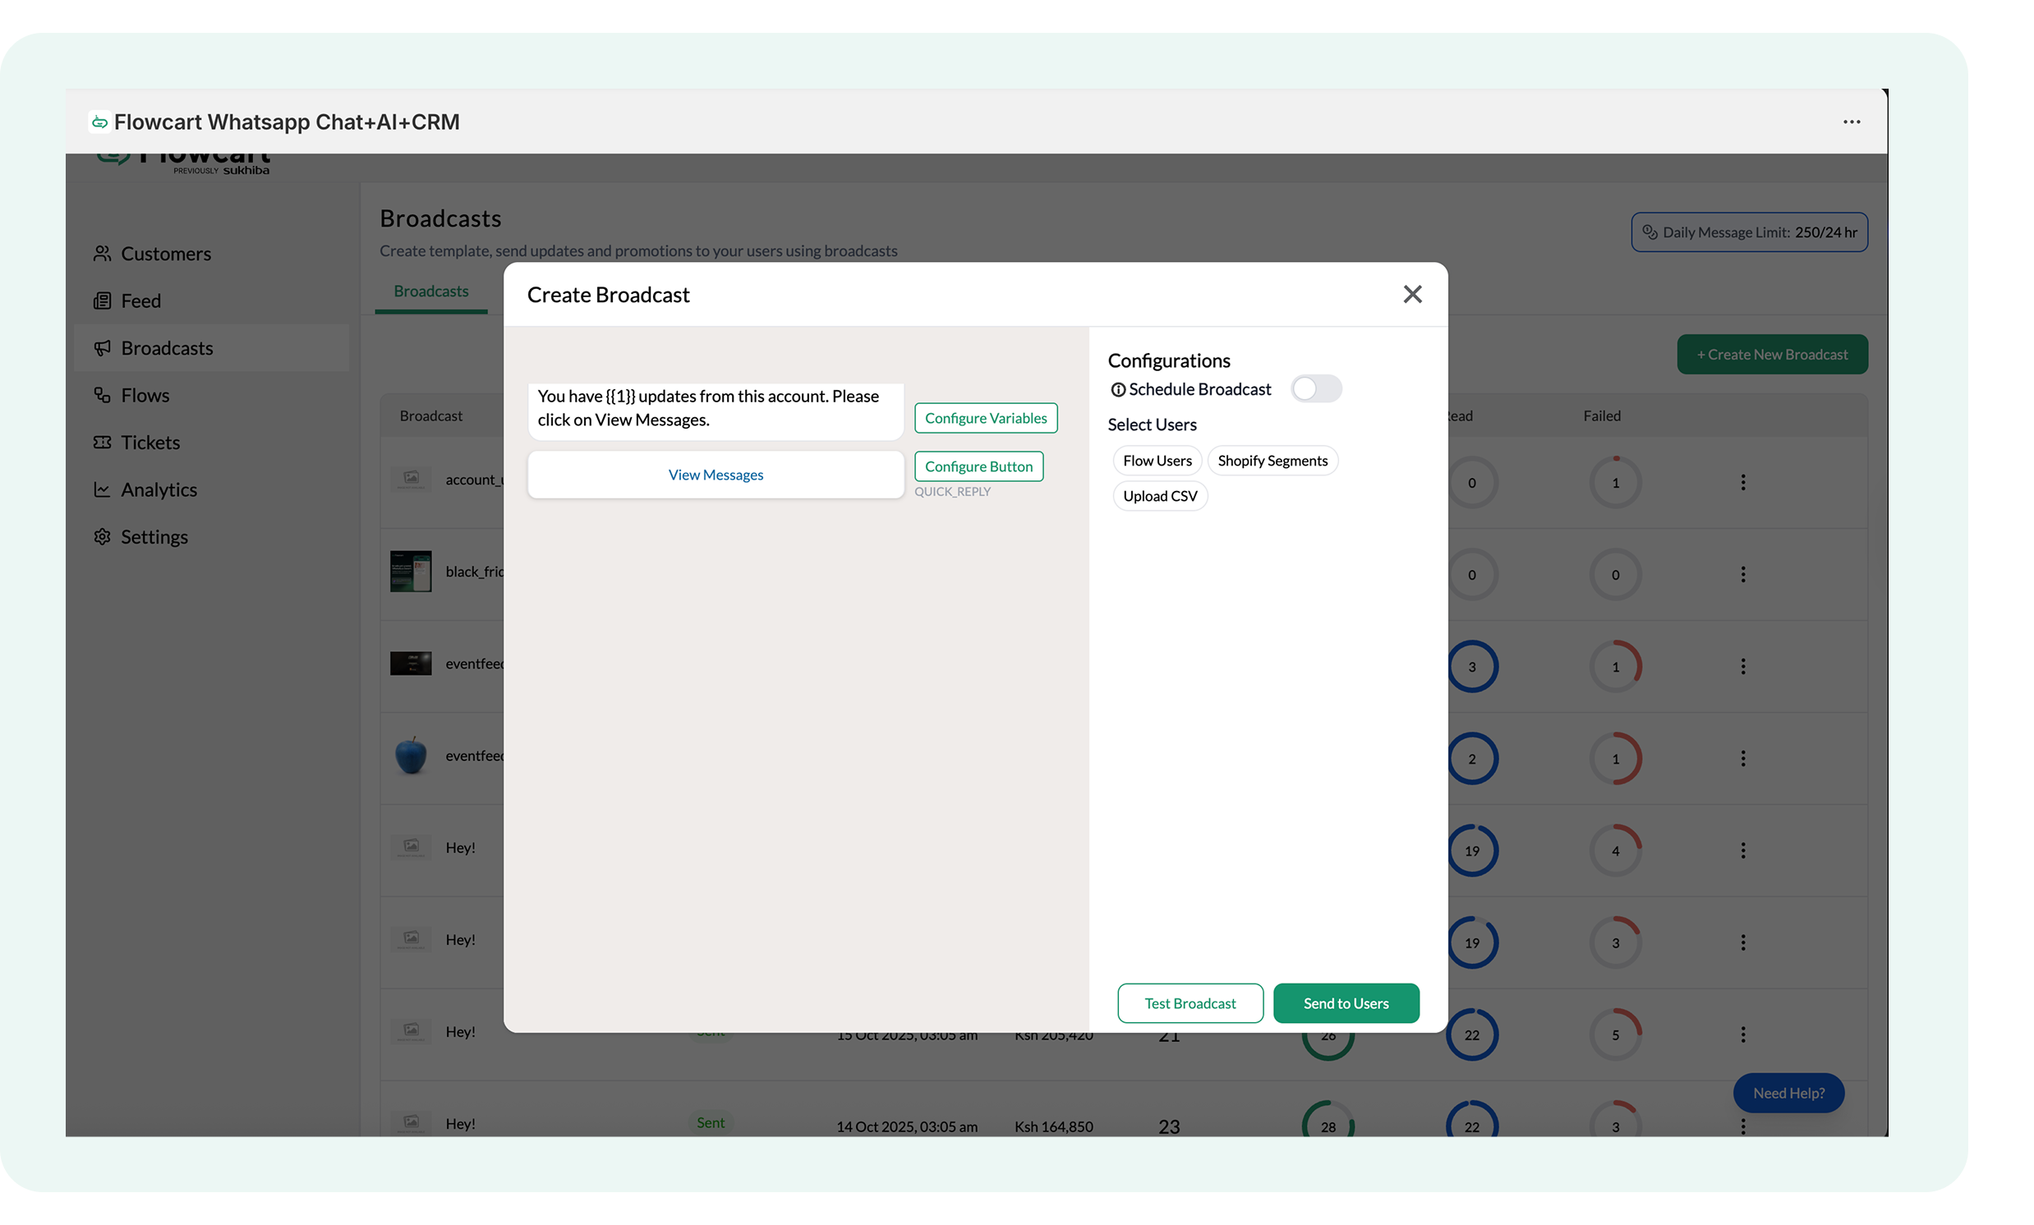2034x1225 pixels.
Task: Click the Tickets icon in sidebar
Action: point(102,443)
